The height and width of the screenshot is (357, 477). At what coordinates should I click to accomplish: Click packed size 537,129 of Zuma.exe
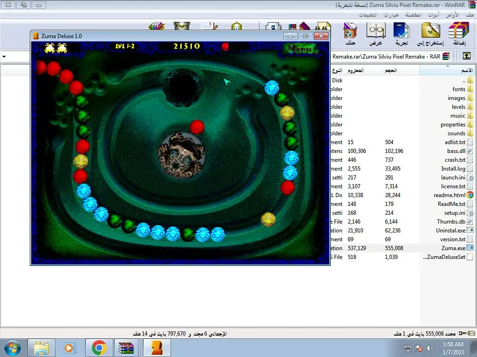point(357,248)
